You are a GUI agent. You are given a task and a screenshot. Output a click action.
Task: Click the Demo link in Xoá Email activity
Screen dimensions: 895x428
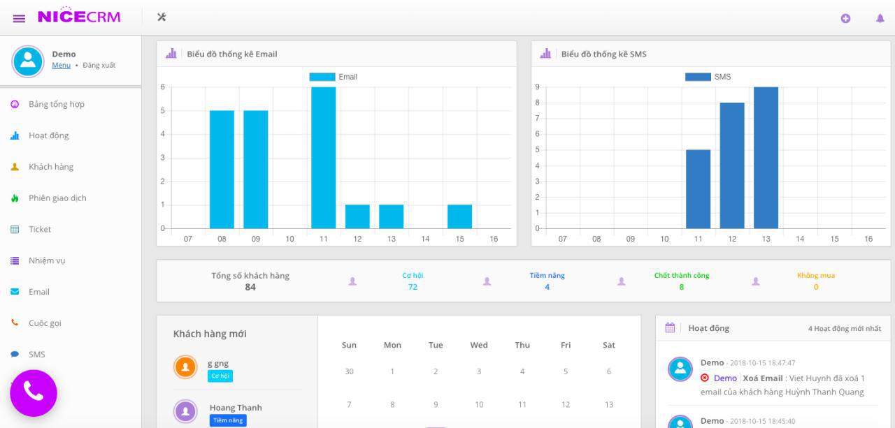[725, 378]
